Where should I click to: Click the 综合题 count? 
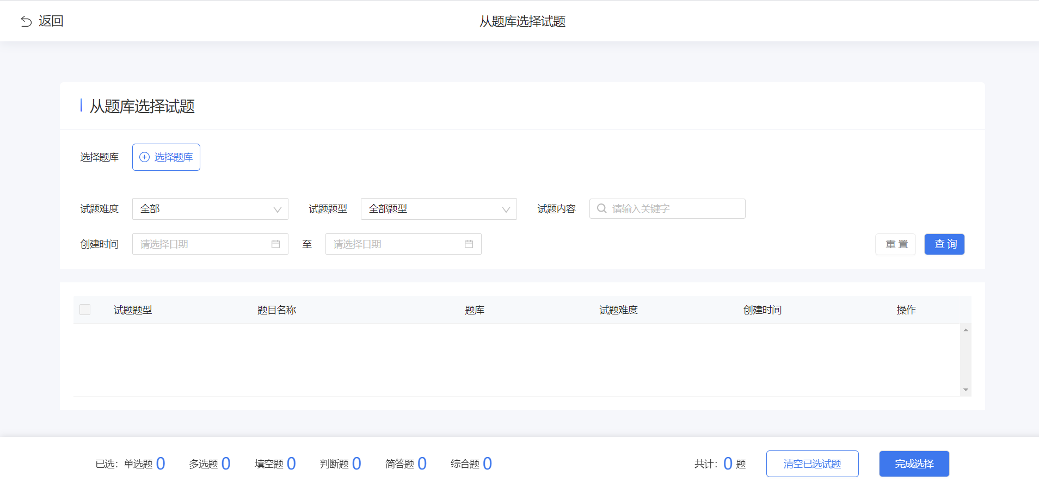click(487, 464)
